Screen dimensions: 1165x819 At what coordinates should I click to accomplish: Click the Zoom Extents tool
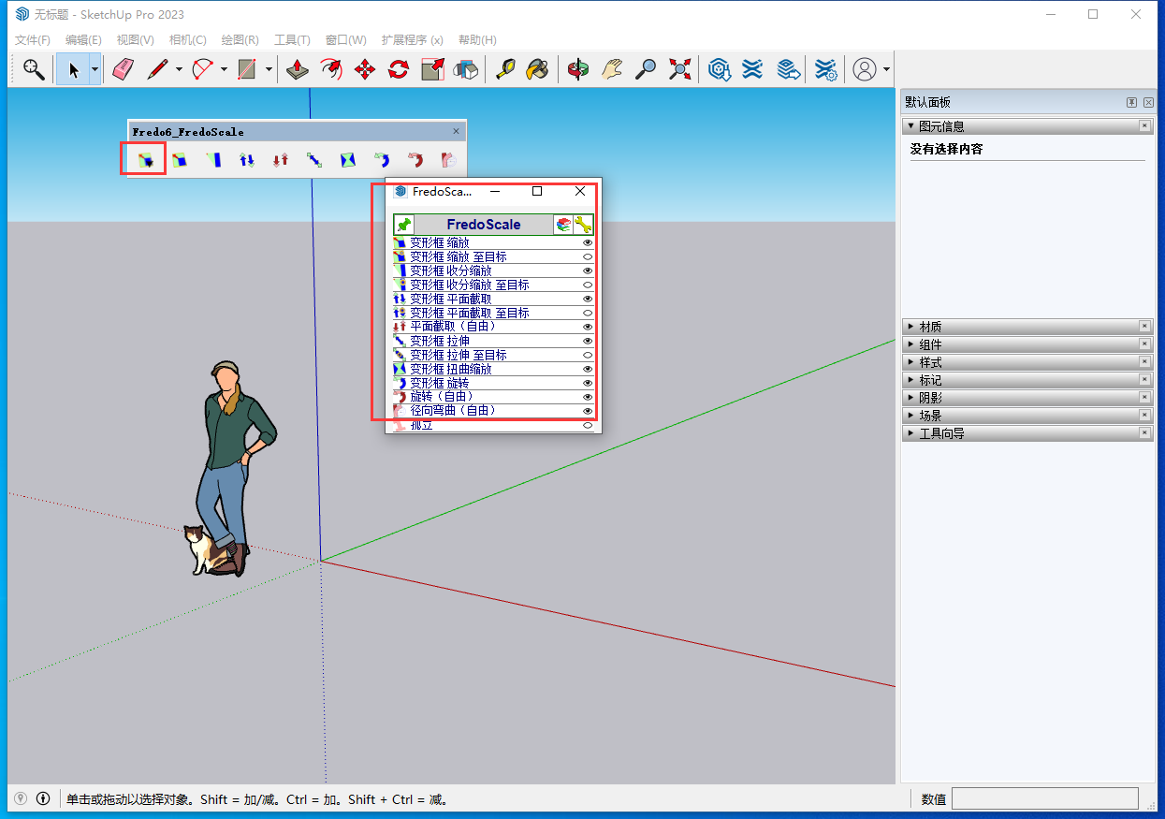click(680, 69)
